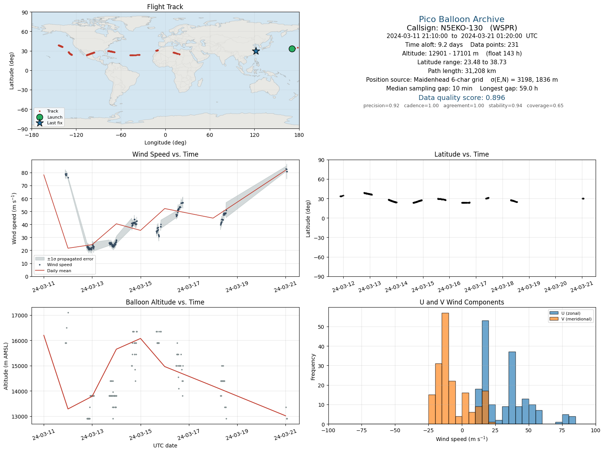The image size is (604, 452).
Task: Click the "Altitude (m AMSL)" axis label
Action: (x=6, y=365)
